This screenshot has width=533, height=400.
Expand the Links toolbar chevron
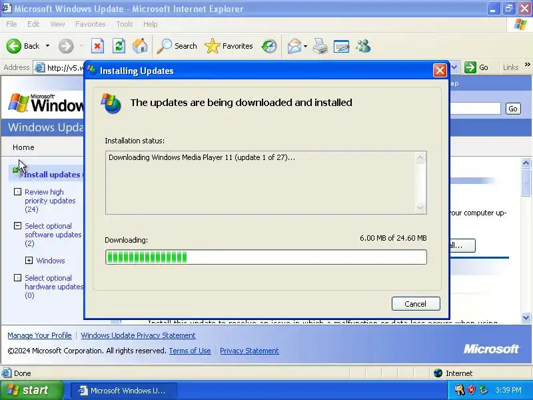coord(527,65)
